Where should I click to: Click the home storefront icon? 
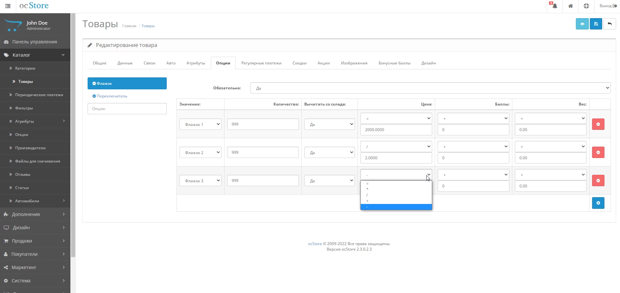tap(570, 6)
